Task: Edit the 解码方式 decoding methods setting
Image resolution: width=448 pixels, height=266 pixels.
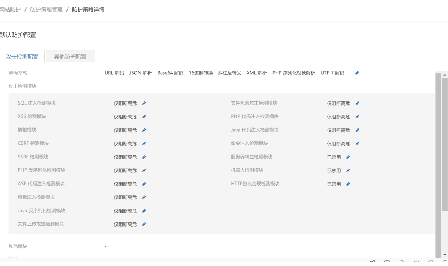Action: 357,73
